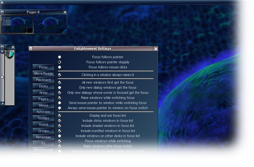Open the Move/Resize settings page
This screenshot has height=167, width=254.
43,73
